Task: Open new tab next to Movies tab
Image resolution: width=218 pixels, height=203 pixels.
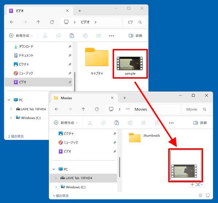Action: coord(124,98)
